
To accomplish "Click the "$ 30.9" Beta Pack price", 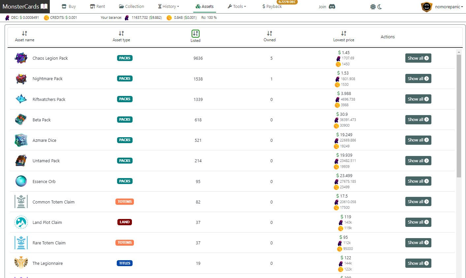I will [x=342, y=114].
